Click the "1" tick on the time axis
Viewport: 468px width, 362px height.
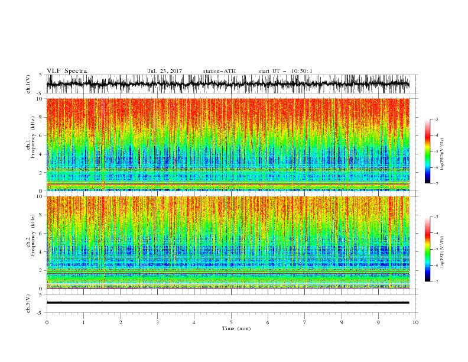point(83,322)
